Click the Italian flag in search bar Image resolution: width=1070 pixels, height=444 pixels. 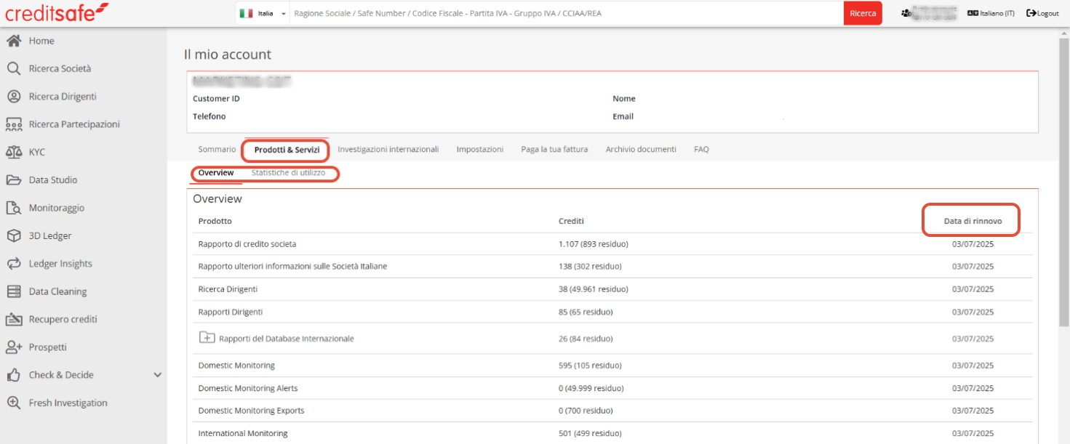pyautogui.click(x=246, y=13)
